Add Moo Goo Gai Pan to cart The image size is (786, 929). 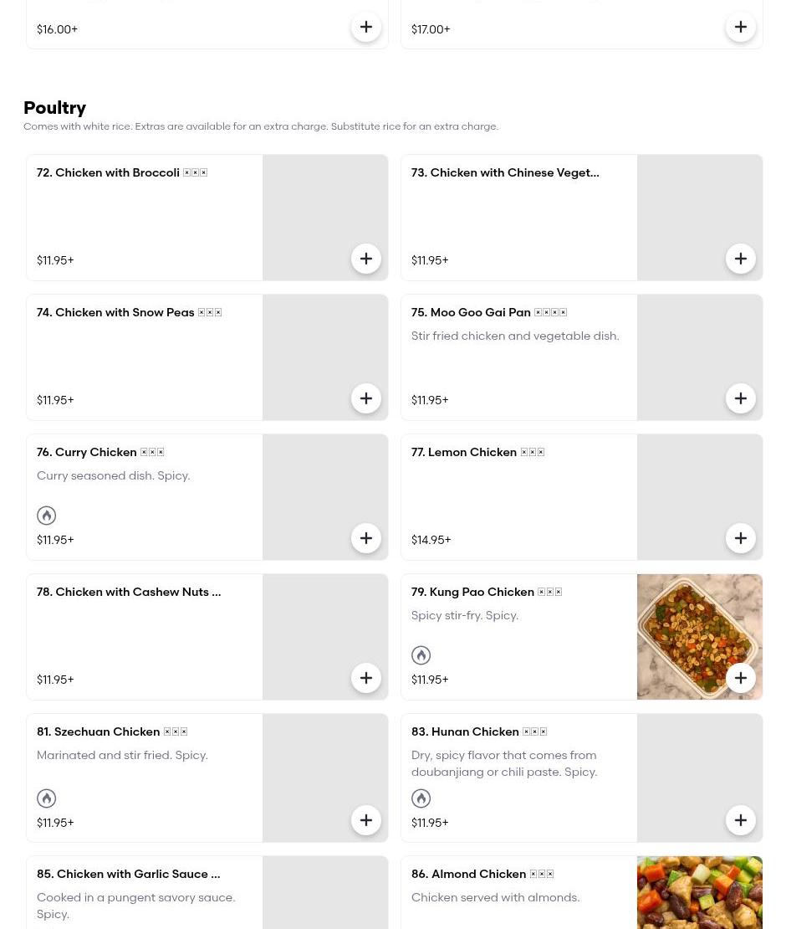pos(741,398)
